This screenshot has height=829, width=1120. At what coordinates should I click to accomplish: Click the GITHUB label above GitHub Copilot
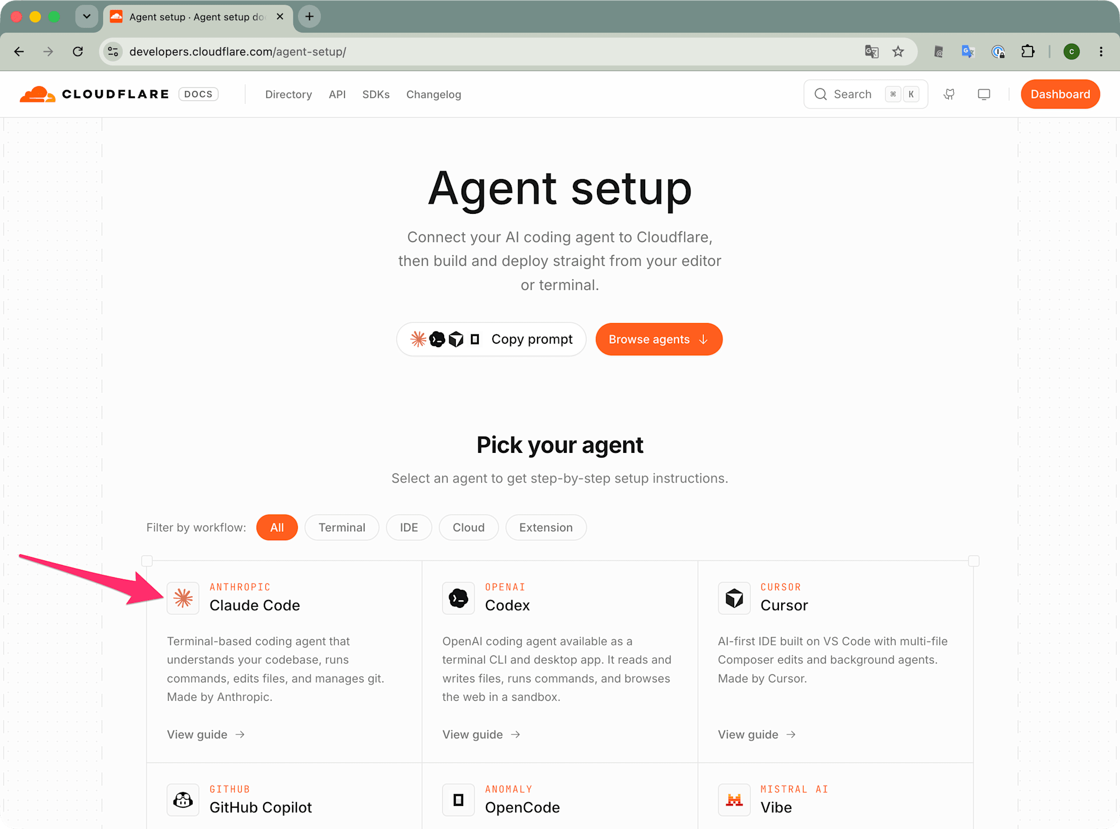click(230, 789)
